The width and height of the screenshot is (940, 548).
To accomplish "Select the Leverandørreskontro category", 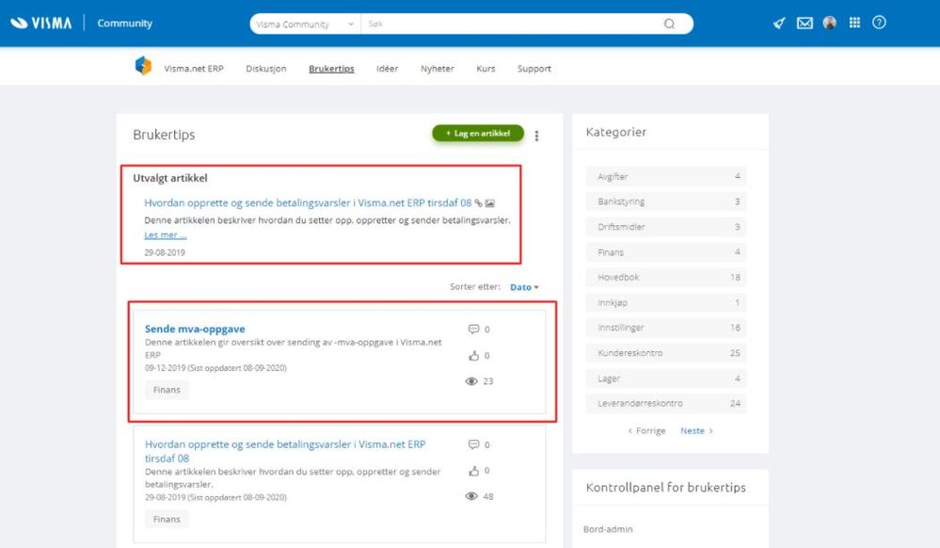I will (x=666, y=403).
